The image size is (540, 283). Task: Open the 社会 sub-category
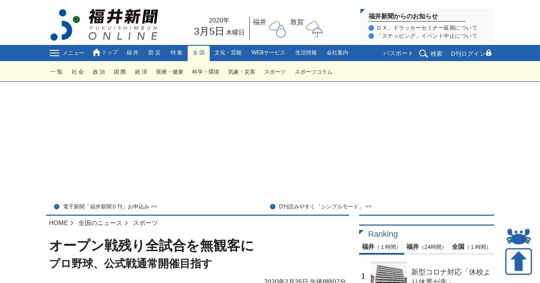click(78, 72)
